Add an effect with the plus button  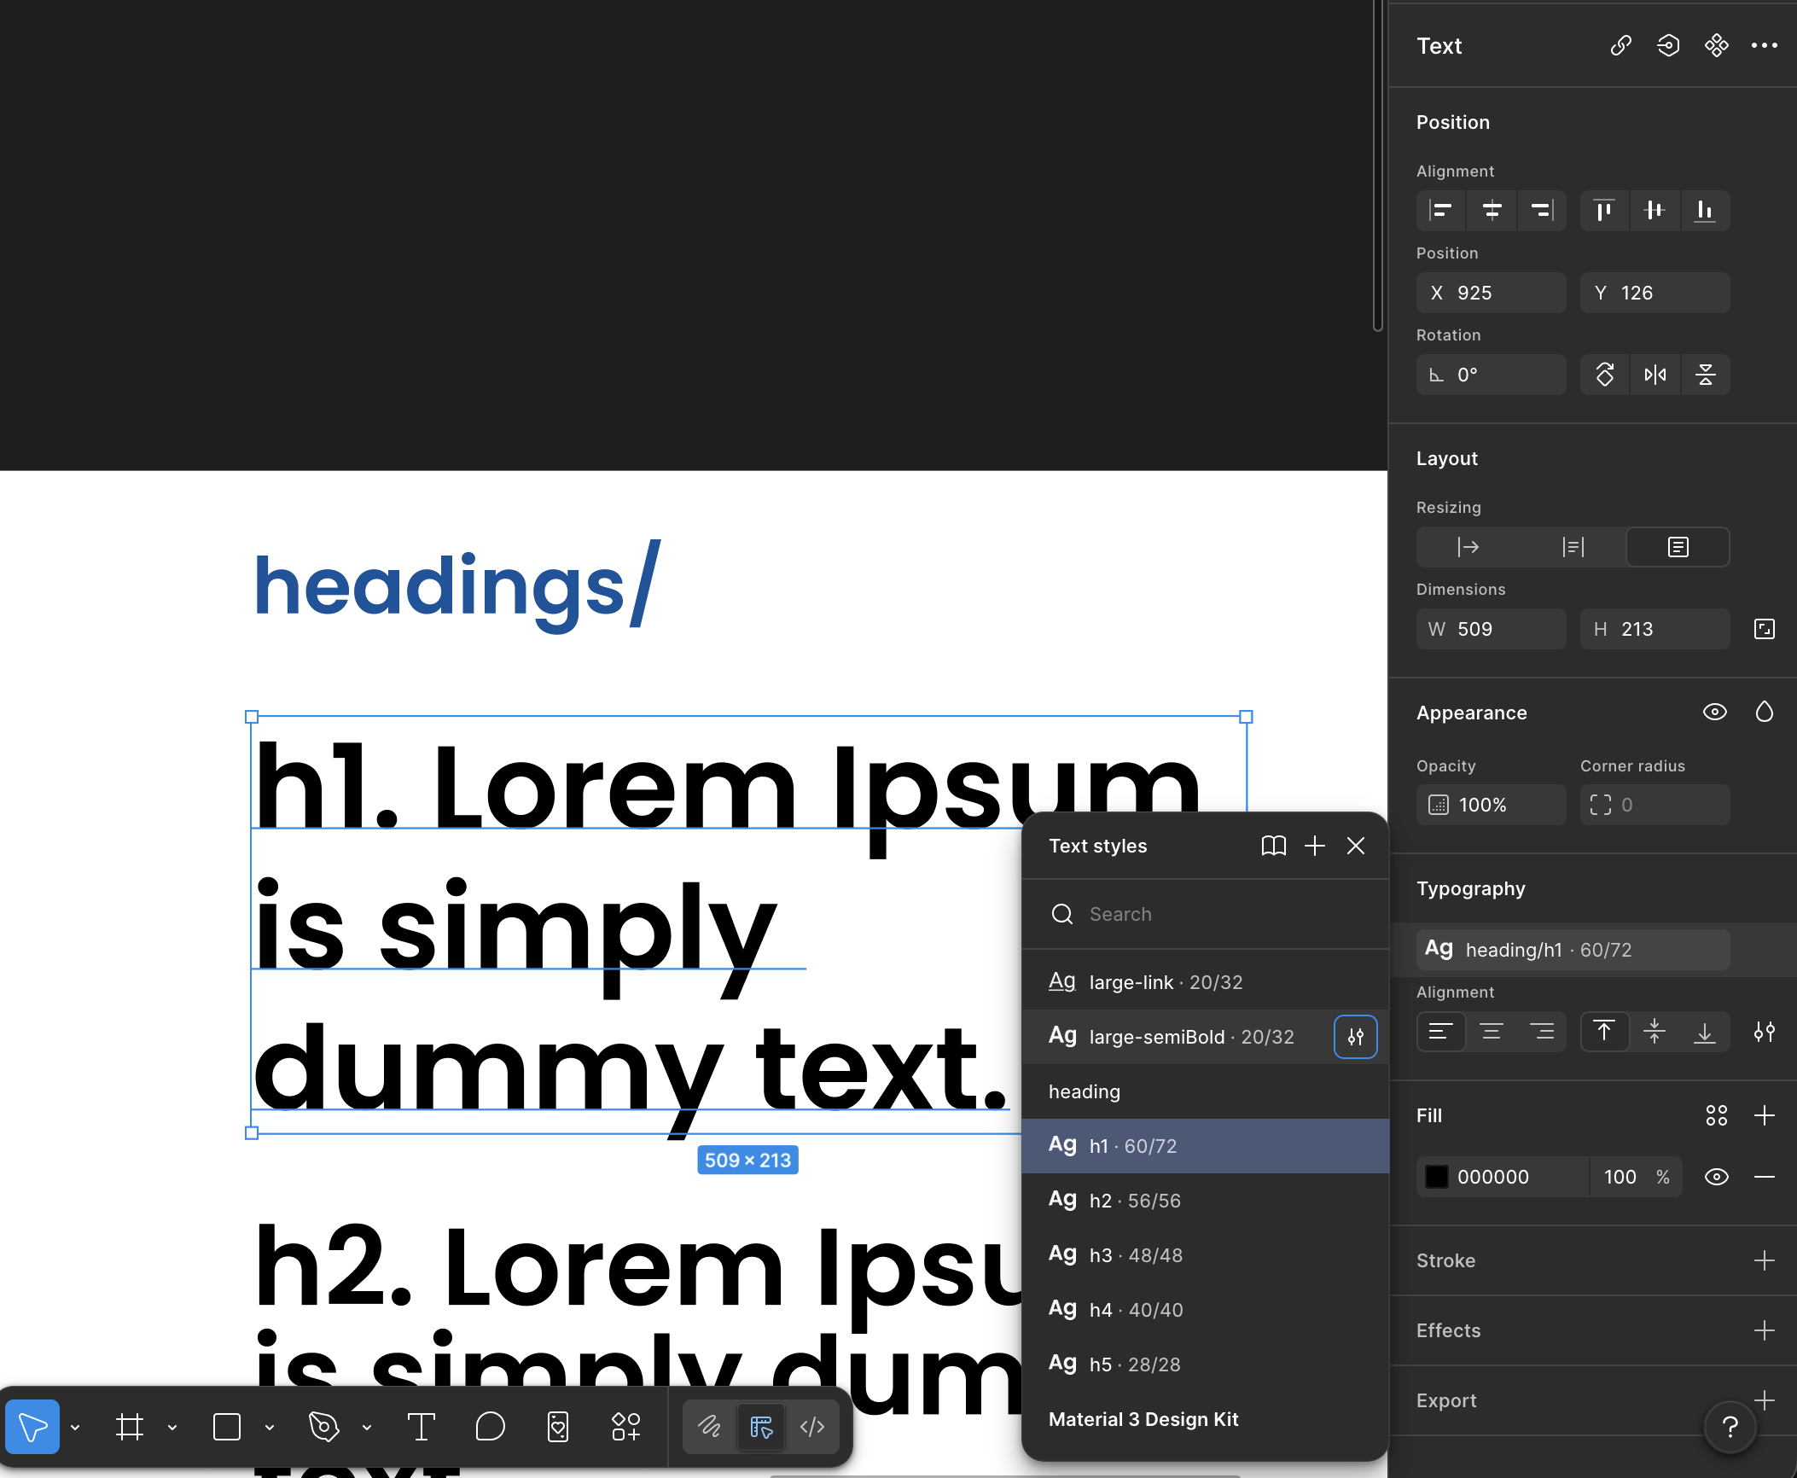1764,1330
